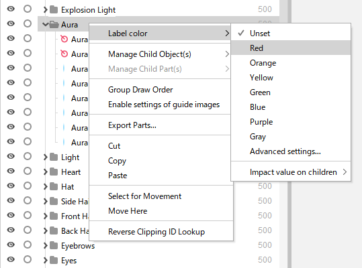Click Export Parts... option
Image resolution: width=362 pixels, height=268 pixels.
pyautogui.click(x=132, y=125)
